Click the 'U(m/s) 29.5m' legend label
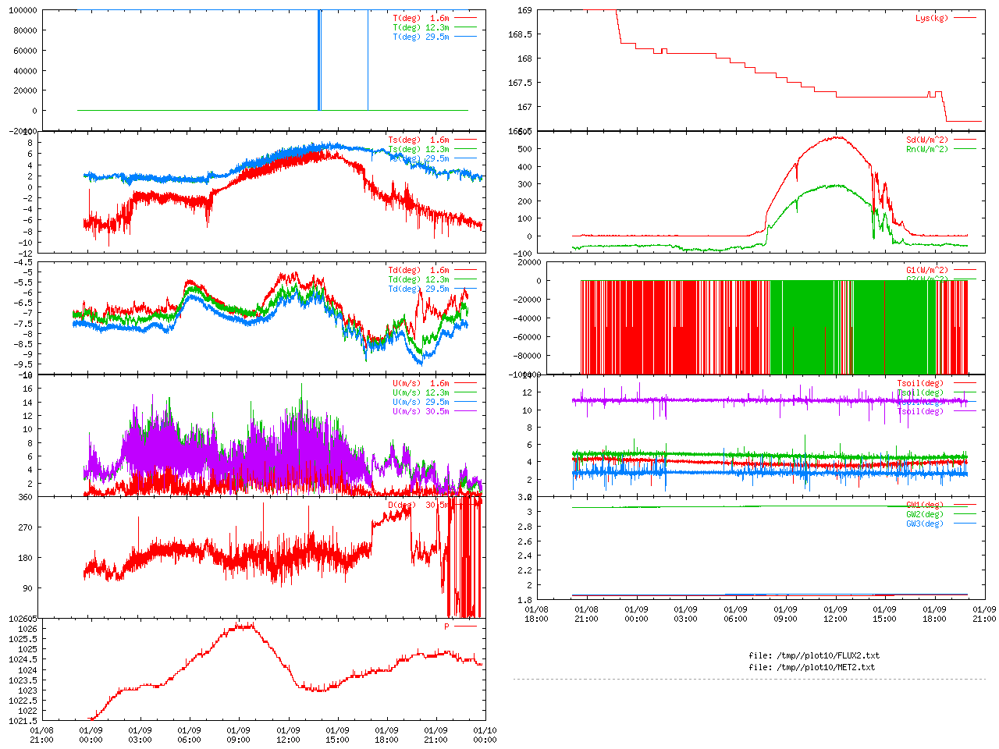The height and width of the screenshot is (749, 999). pyautogui.click(x=421, y=402)
